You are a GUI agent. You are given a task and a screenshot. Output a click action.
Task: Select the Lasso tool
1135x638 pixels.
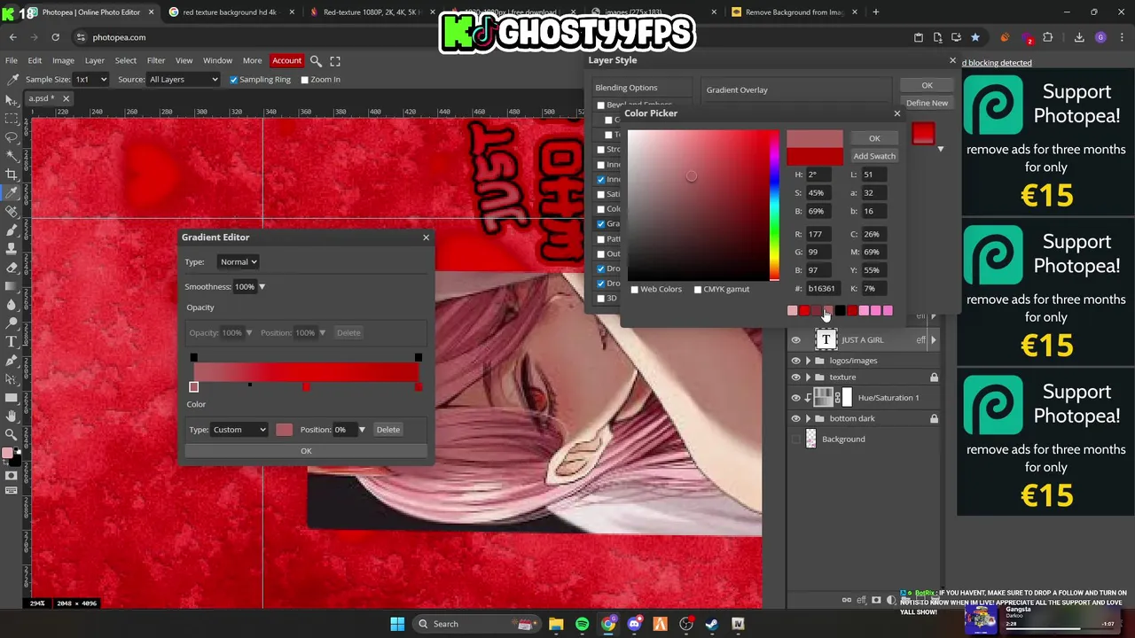click(x=12, y=136)
